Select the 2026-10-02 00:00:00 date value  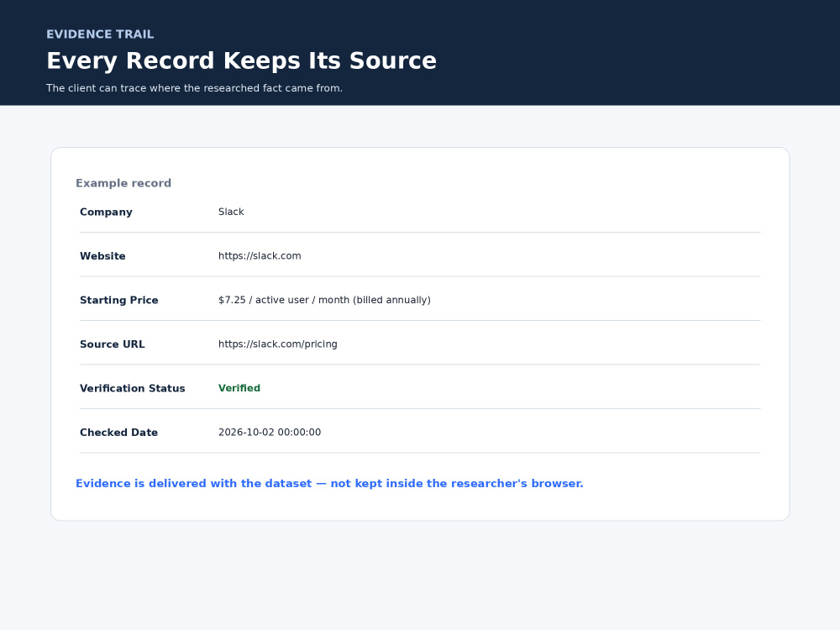(x=270, y=433)
